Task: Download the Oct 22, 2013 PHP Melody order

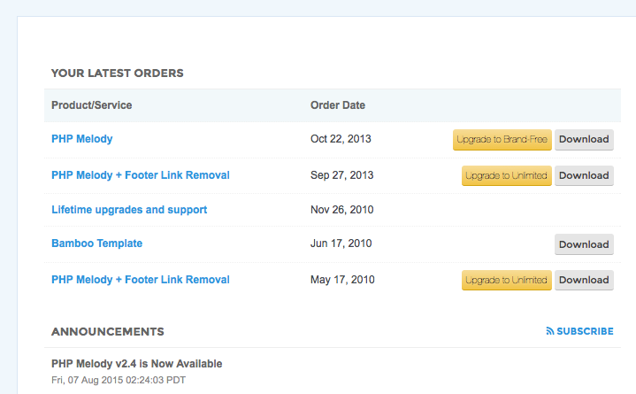Action: point(584,140)
